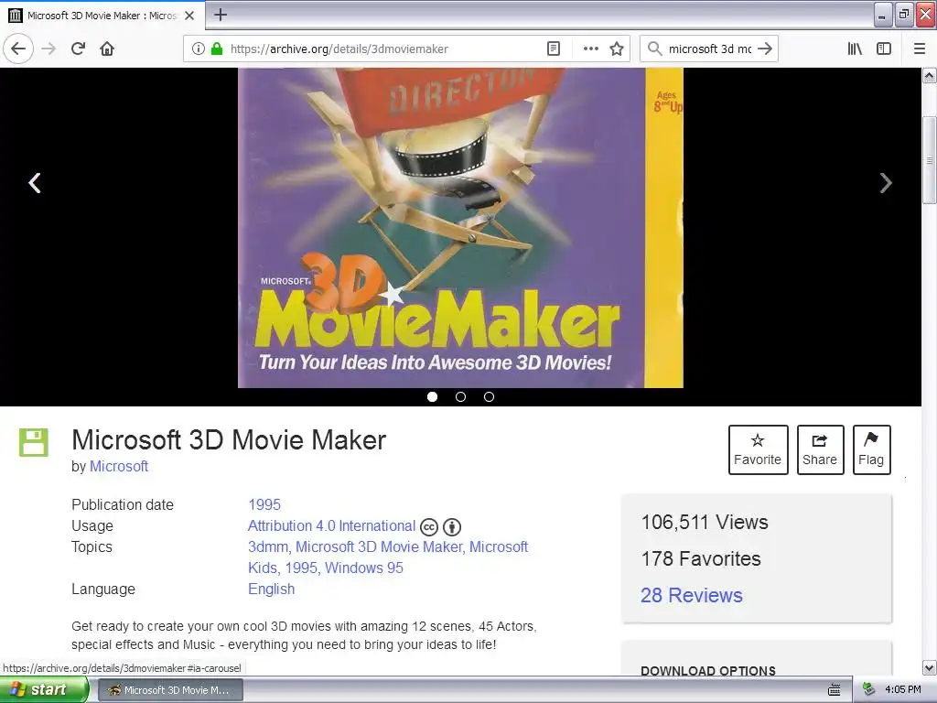937x703 pixels.
Task: Click the green floppy disk software icon
Action: tap(34, 442)
